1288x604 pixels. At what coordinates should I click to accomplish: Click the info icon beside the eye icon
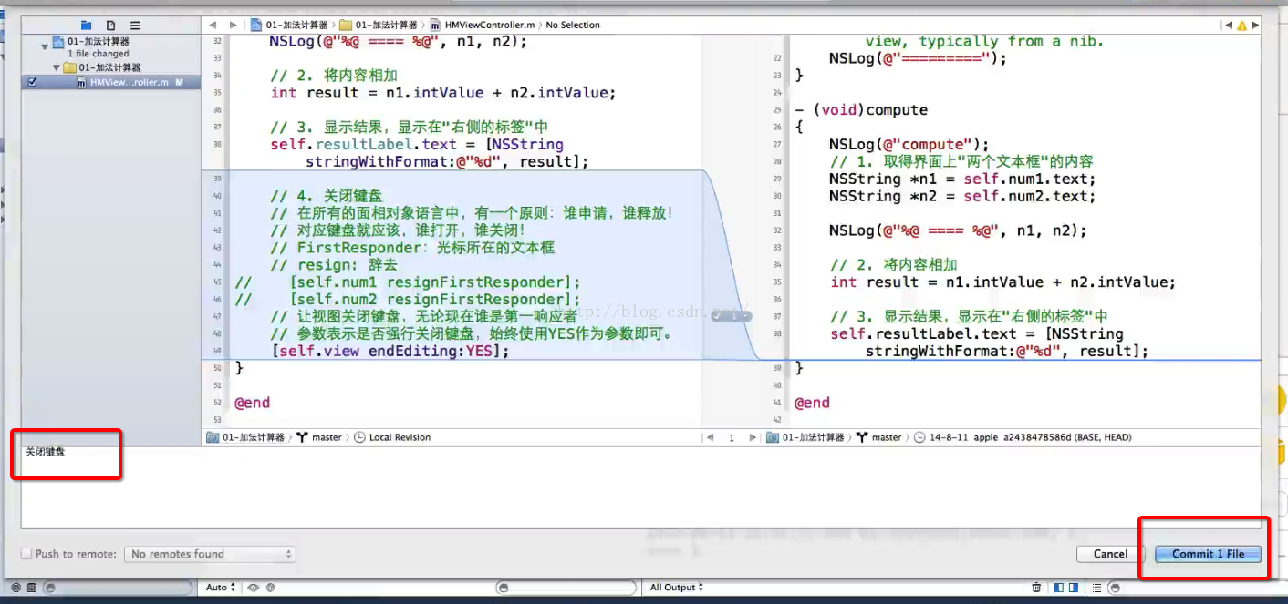(x=270, y=588)
